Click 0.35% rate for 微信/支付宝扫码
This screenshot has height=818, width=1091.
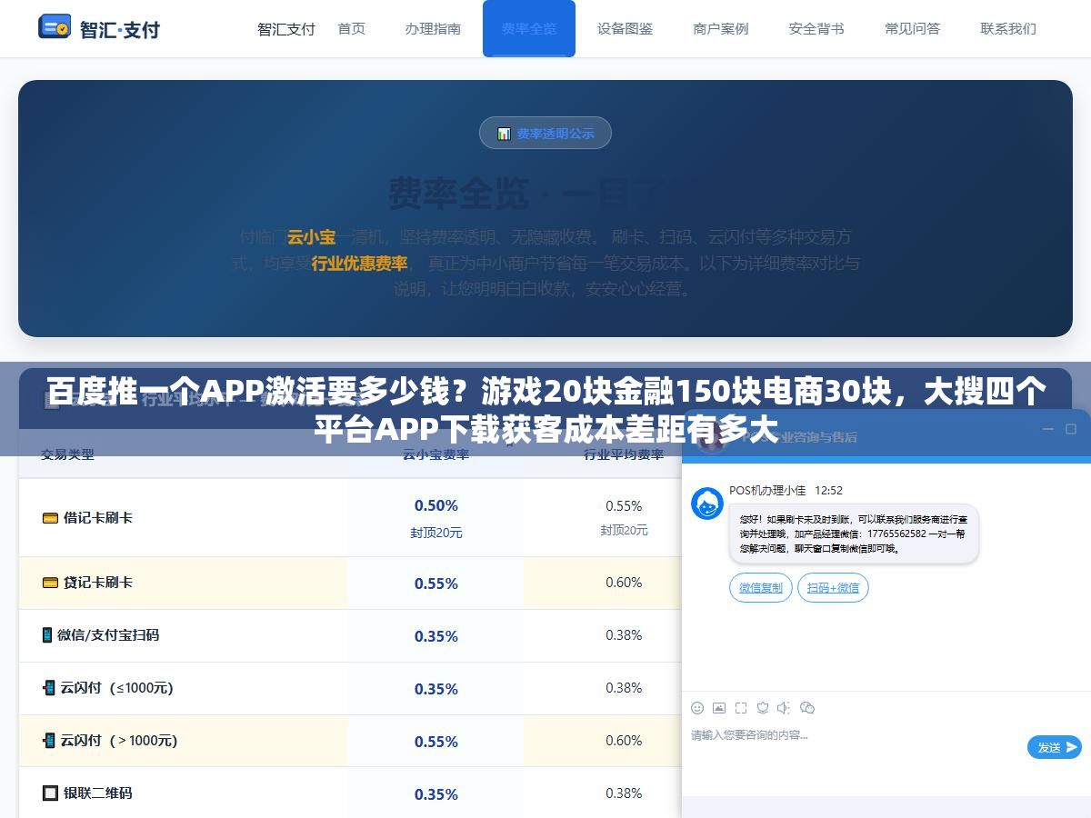[x=436, y=636]
